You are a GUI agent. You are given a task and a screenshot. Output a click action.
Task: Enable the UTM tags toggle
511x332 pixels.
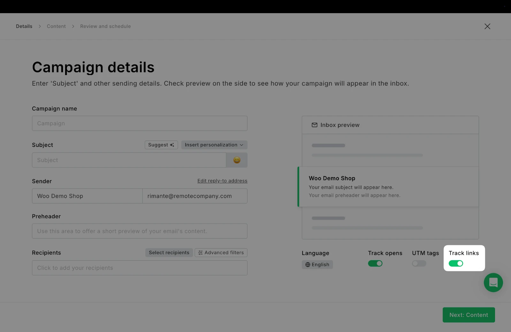point(419,263)
